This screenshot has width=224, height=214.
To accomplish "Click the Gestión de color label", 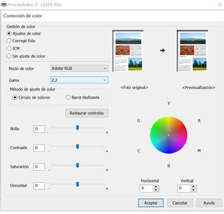I will click(x=21, y=26).
